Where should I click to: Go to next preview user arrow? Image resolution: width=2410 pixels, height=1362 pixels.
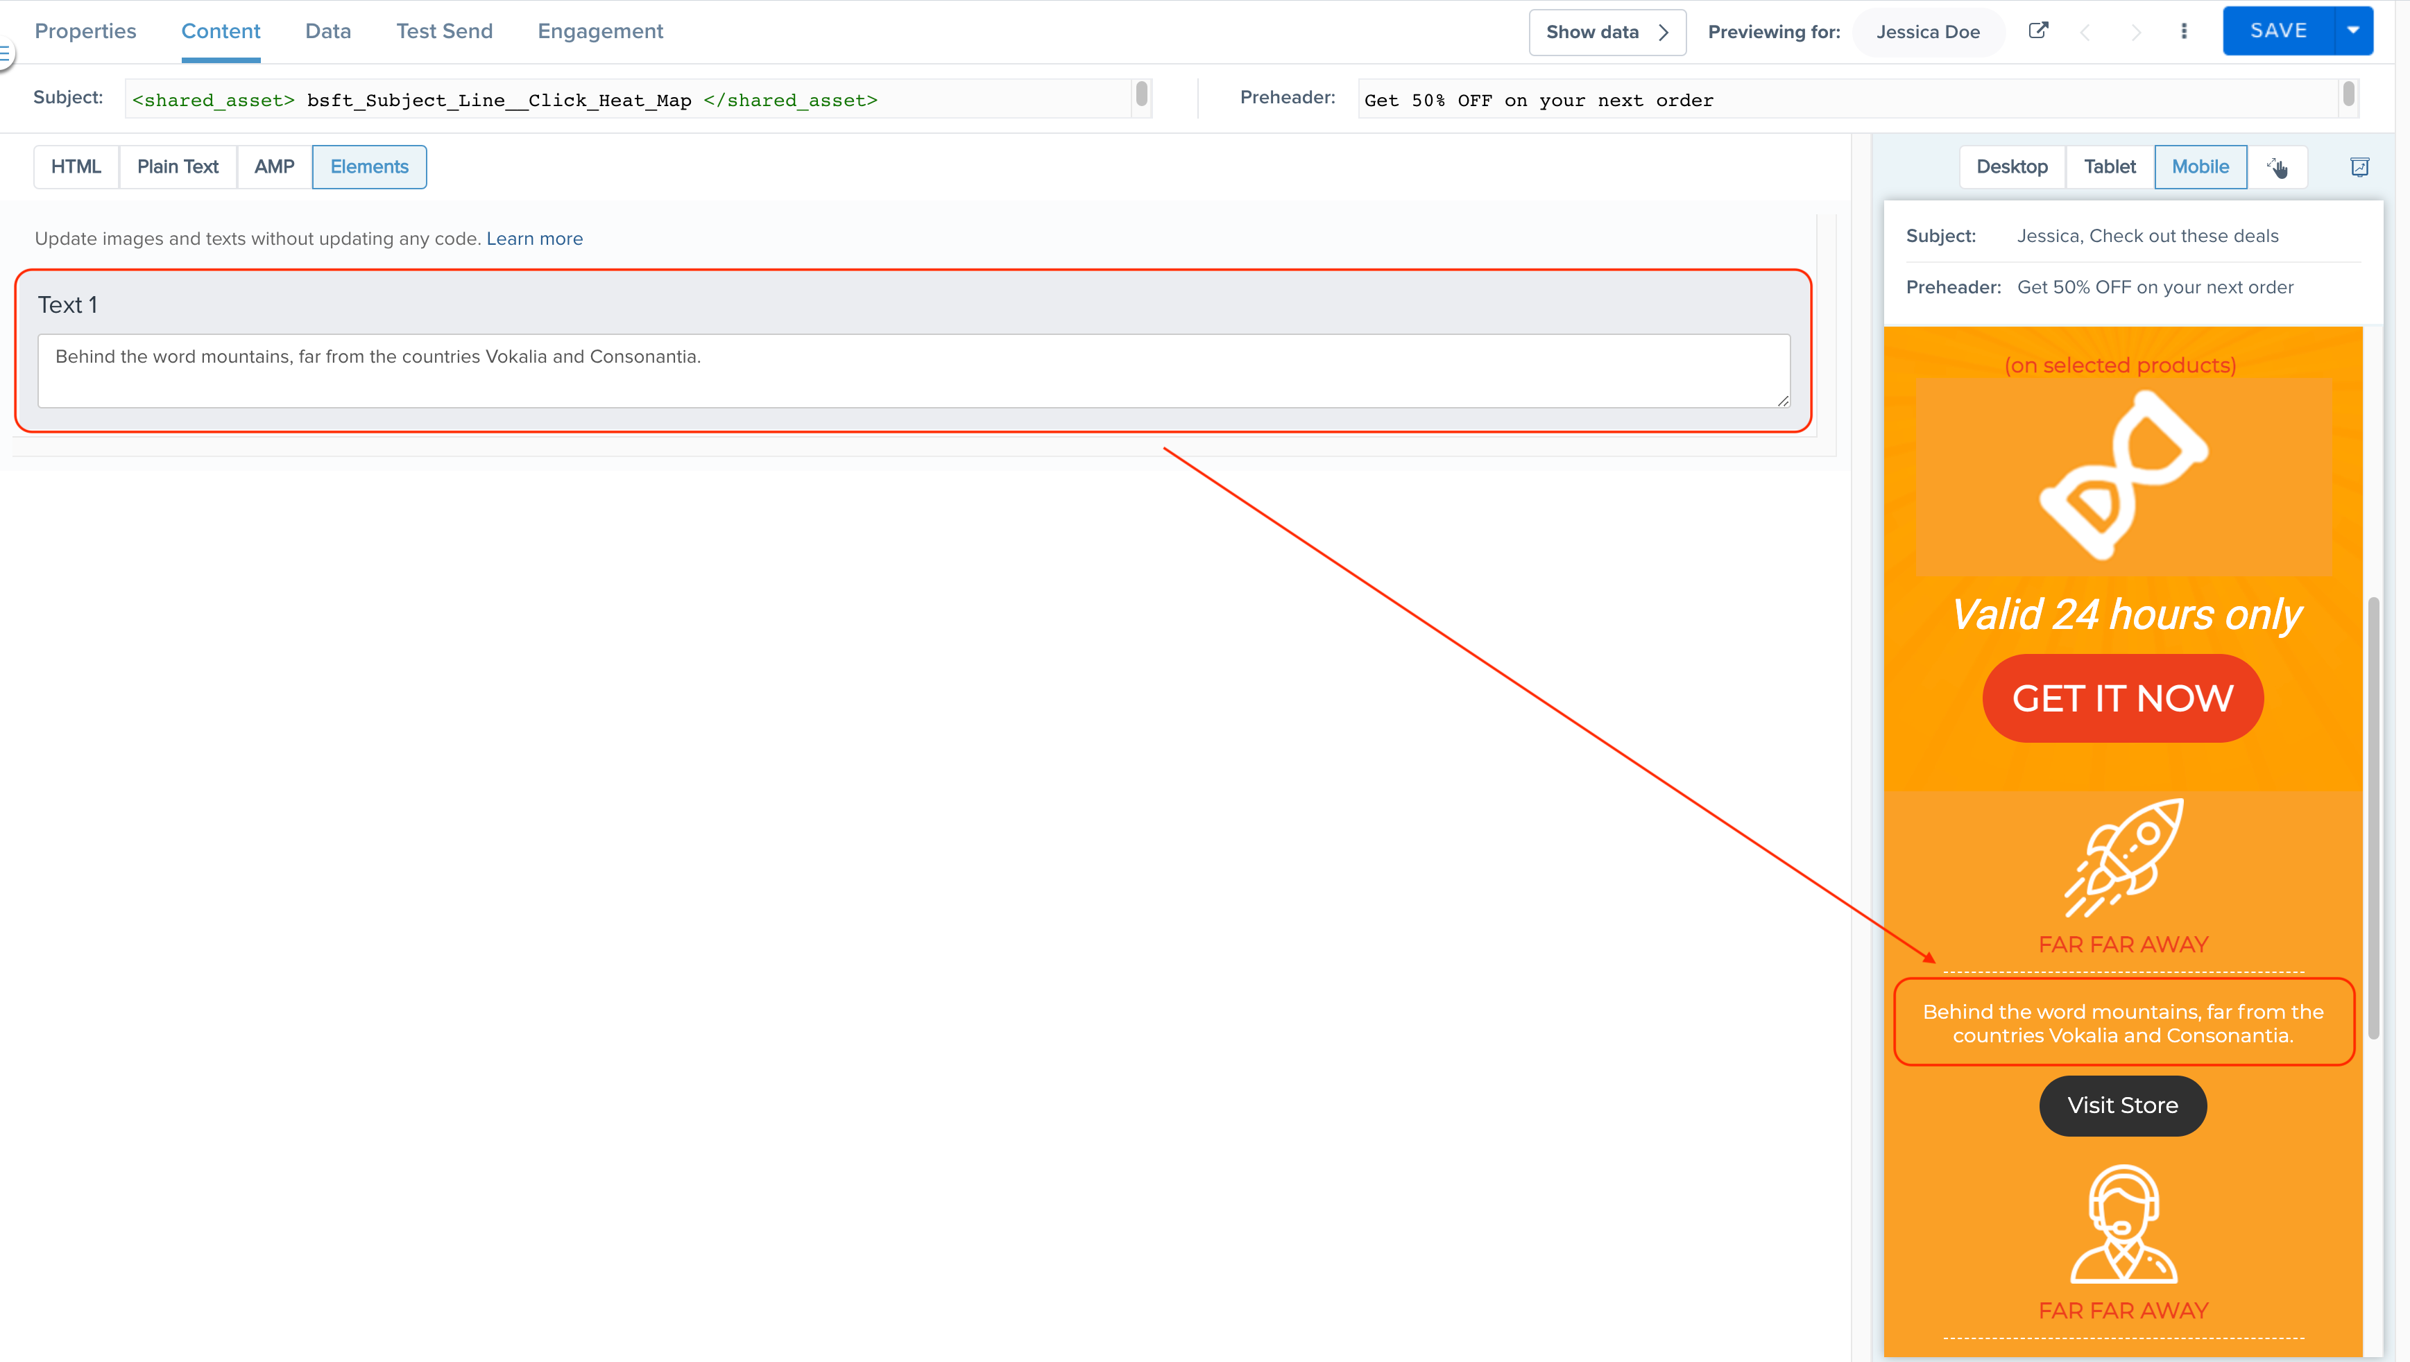pos(2135,33)
